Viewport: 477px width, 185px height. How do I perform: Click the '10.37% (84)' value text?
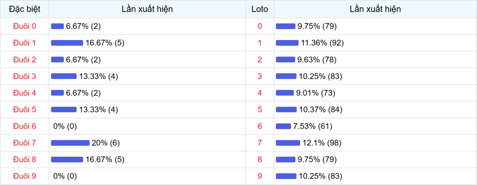coord(320,109)
